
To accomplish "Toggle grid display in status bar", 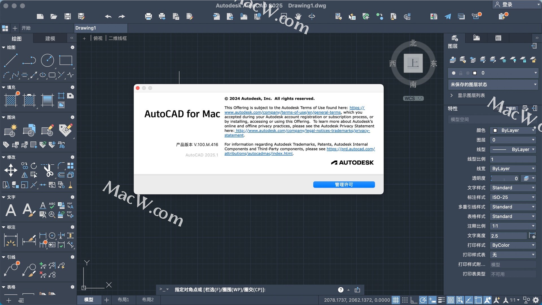I will pos(396,300).
